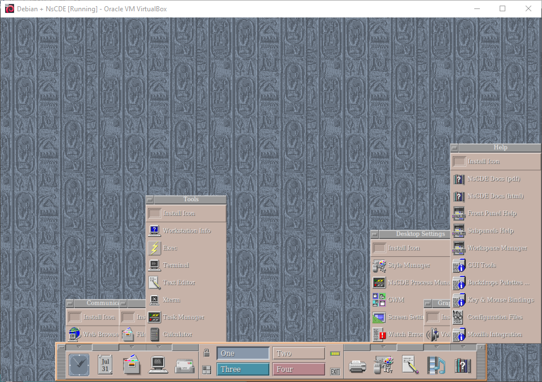Launch Style Manager from the front panel icon
The width and height of the screenshot is (542, 382).
(384, 365)
